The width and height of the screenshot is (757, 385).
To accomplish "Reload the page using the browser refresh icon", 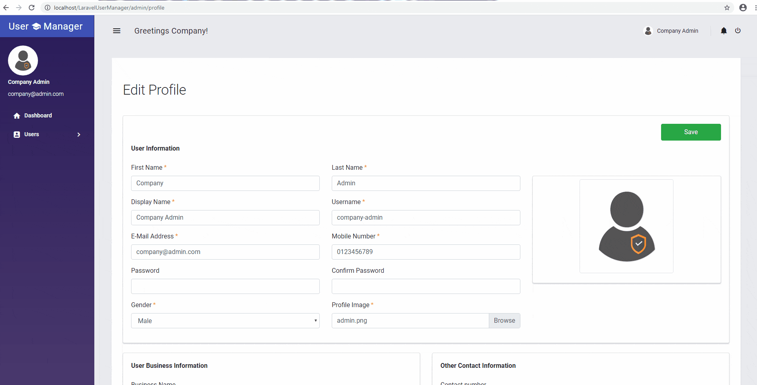I will coord(32,7).
